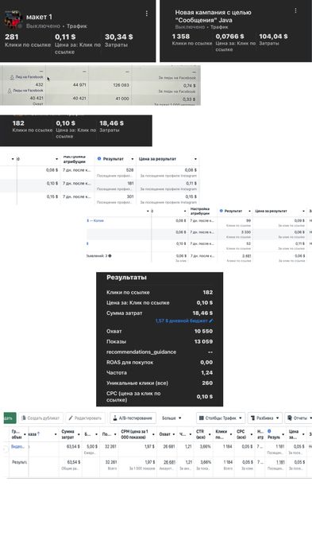Open three-dot menu on Сообщения Java campaign card
The width and height of the screenshot is (312, 556).
(x=296, y=10)
